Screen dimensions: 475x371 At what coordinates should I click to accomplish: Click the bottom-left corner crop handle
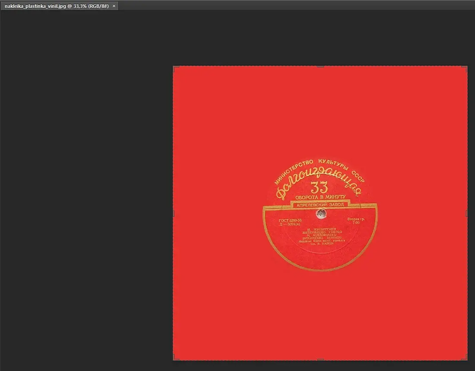coord(175,358)
